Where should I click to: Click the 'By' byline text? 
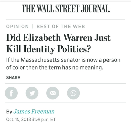[x=9, y=112]
